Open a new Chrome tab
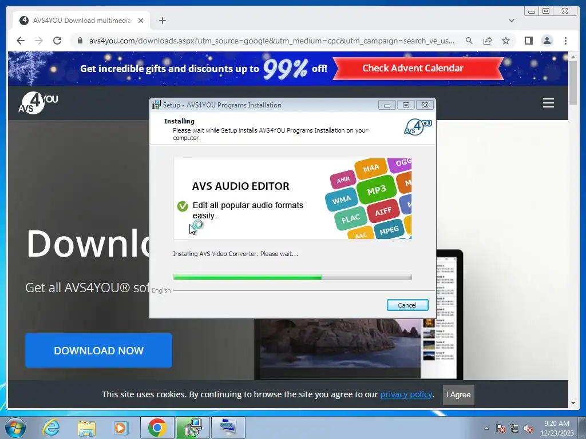 pos(162,21)
